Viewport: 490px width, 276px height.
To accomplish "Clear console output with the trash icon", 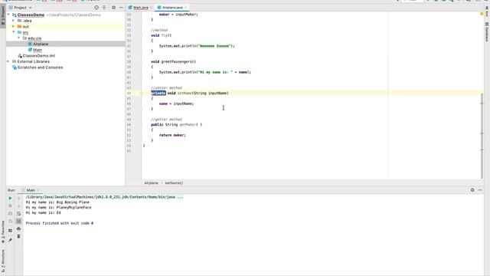I will point(18,237).
